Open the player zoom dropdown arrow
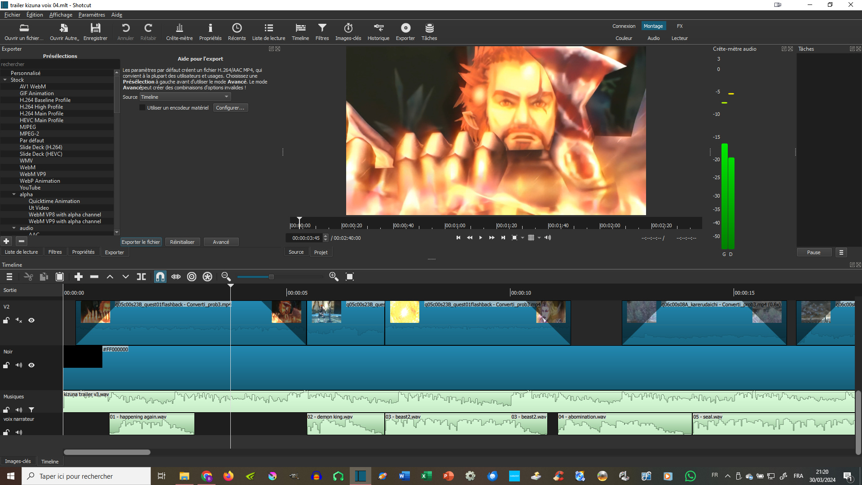This screenshot has height=485, width=862. coord(523,238)
